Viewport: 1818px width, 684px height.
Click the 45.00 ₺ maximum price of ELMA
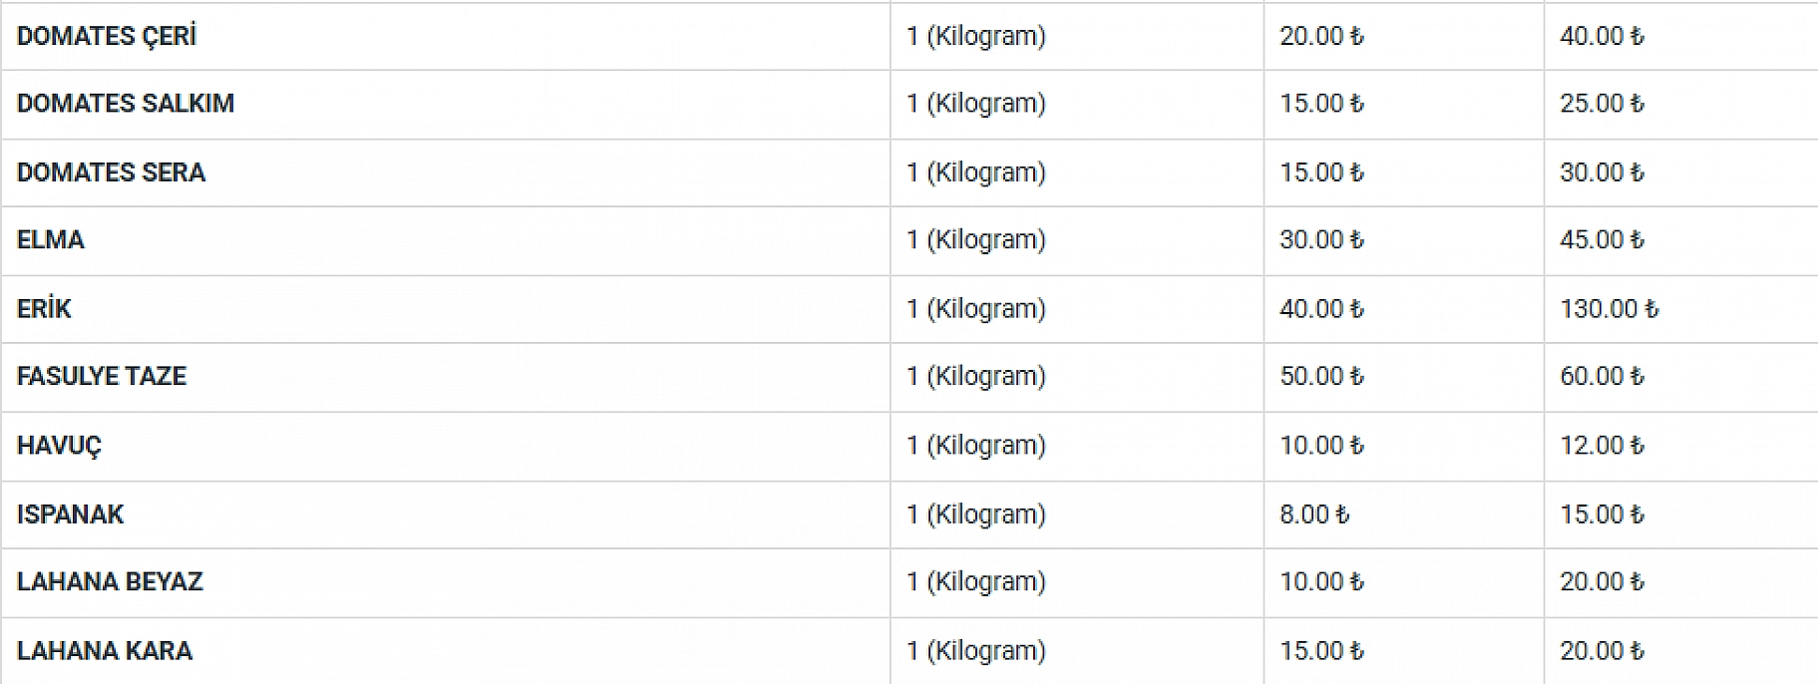click(x=1602, y=240)
